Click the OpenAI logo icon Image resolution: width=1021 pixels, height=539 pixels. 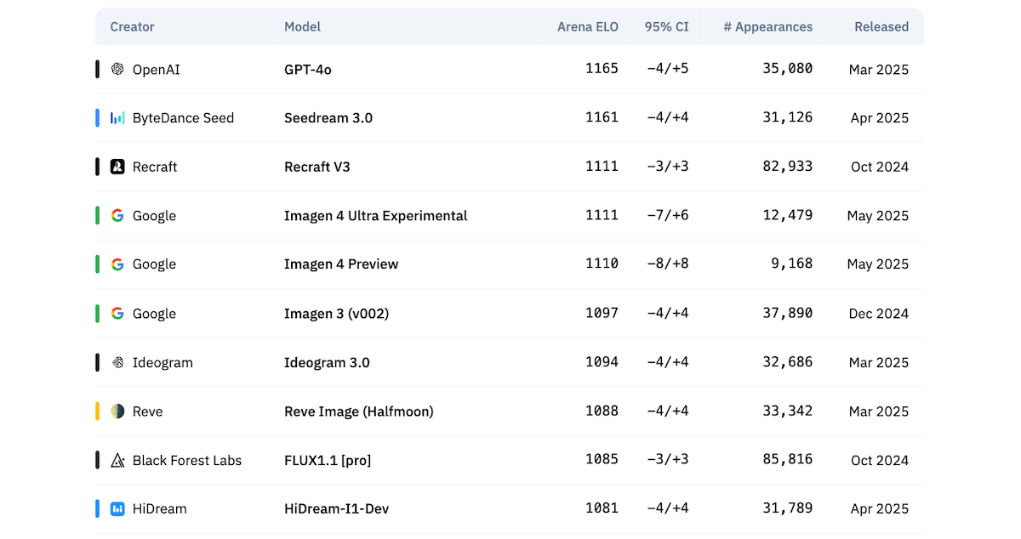(117, 69)
